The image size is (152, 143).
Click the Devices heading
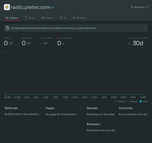(x=92, y=108)
